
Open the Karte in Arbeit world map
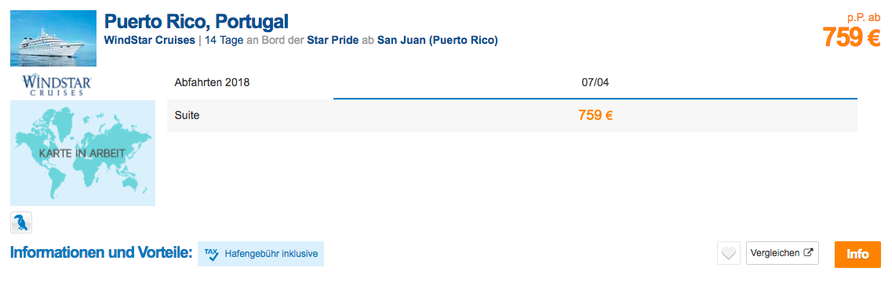point(82,153)
